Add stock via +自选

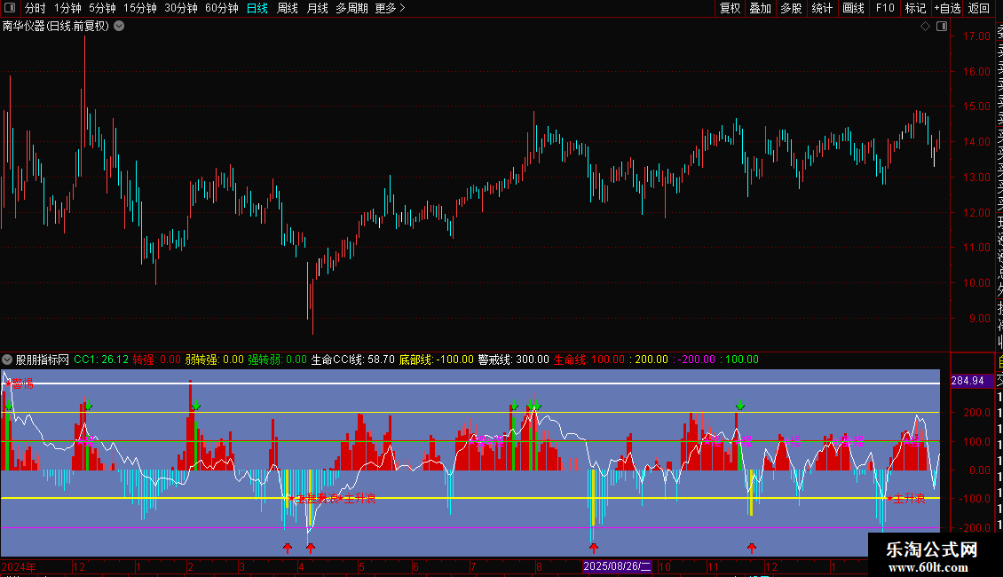click(x=947, y=8)
